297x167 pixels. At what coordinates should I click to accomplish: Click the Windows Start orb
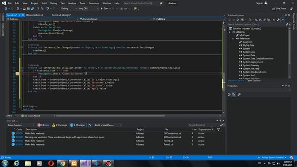tap(5, 163)
